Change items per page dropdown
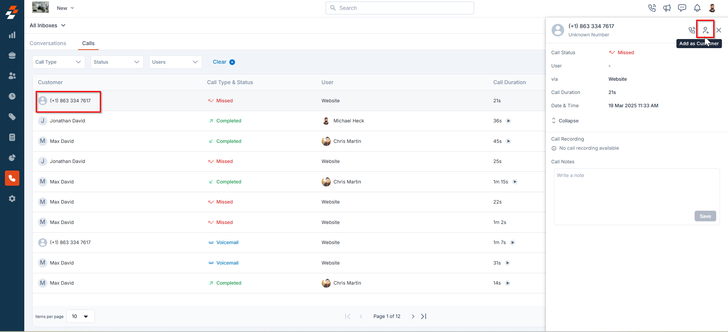 [x=80, y=316]
